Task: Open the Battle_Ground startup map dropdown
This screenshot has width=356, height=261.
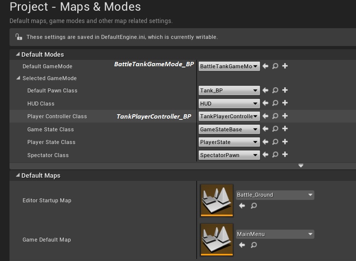Action: 275,195
